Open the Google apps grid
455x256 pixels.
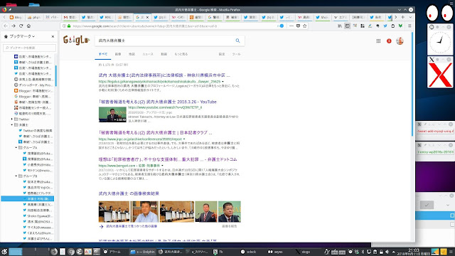pos(378,41)
